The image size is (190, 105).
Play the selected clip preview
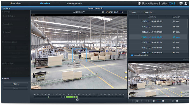[137, 101]
